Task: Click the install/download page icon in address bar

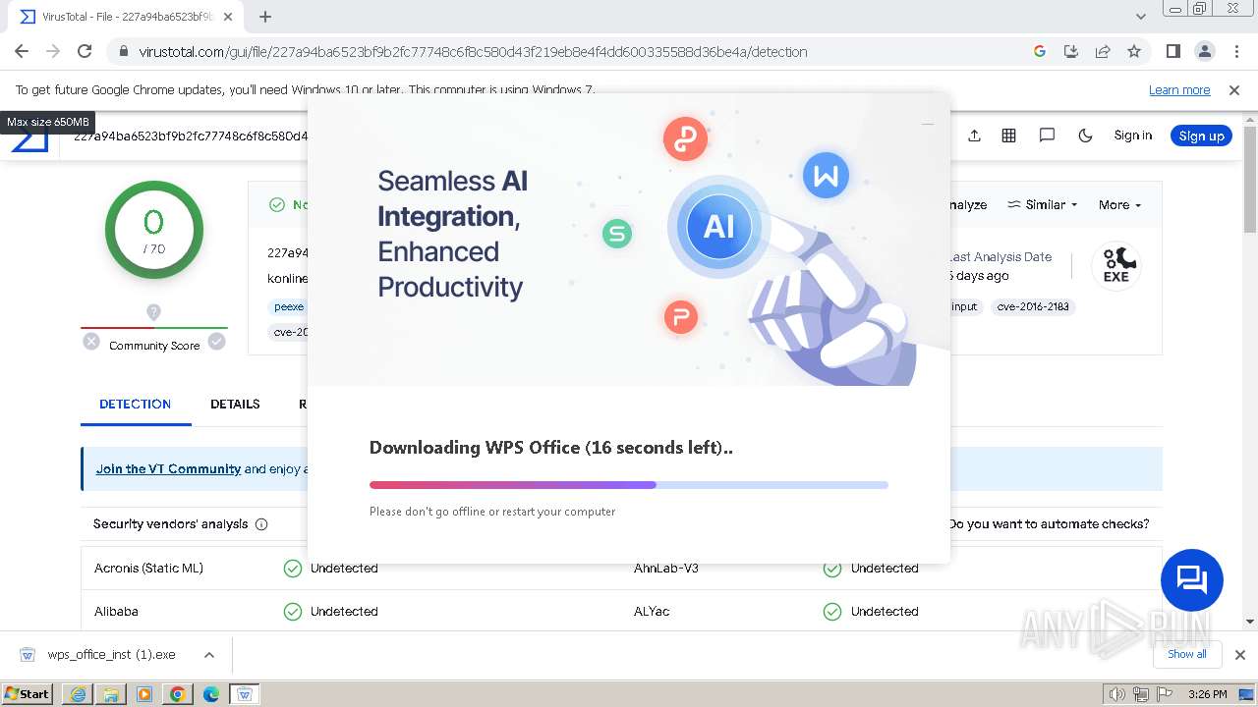Action: (1071, 51)
